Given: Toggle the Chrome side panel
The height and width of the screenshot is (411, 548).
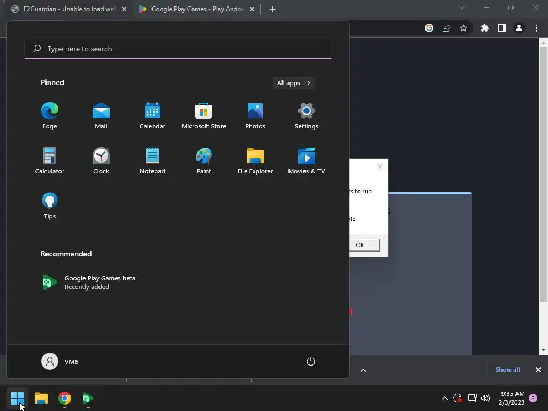Looking at the screenshot, I should pos(502,28).
